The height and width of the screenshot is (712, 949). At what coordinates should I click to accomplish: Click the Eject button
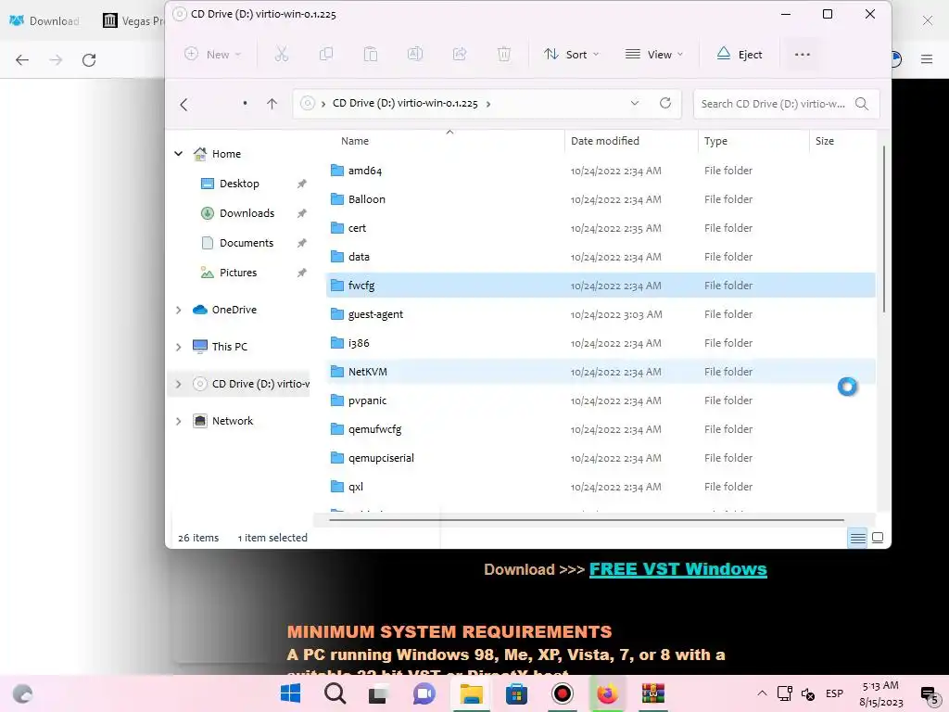(739, 54)
